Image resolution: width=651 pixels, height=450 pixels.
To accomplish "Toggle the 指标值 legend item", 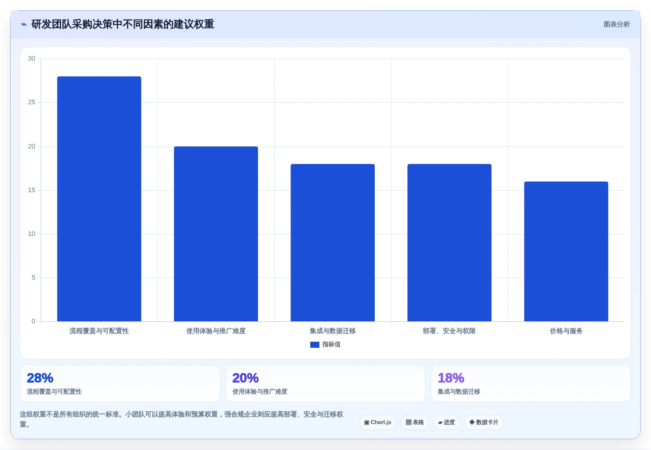I will tap(325, 345).
